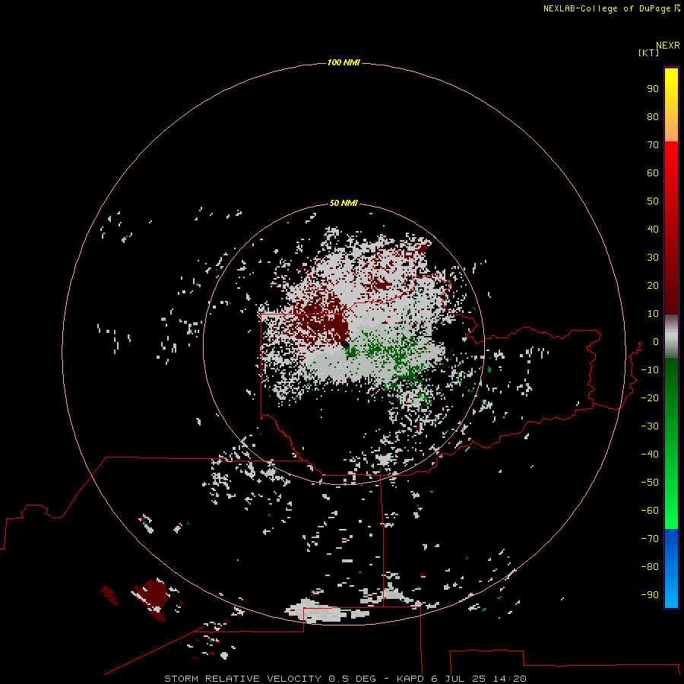Image resolution: width=684 pixels, height=684 pixels.
Task: Click the KAPD station identifier in the caption
Action: click(410, 679)
